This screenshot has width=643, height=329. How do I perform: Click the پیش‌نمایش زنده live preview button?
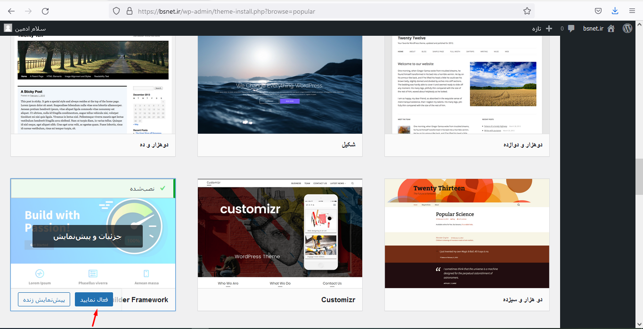[44, 299]
